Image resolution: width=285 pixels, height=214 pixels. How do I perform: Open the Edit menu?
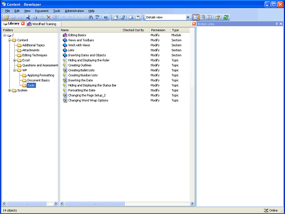point(17,11)
